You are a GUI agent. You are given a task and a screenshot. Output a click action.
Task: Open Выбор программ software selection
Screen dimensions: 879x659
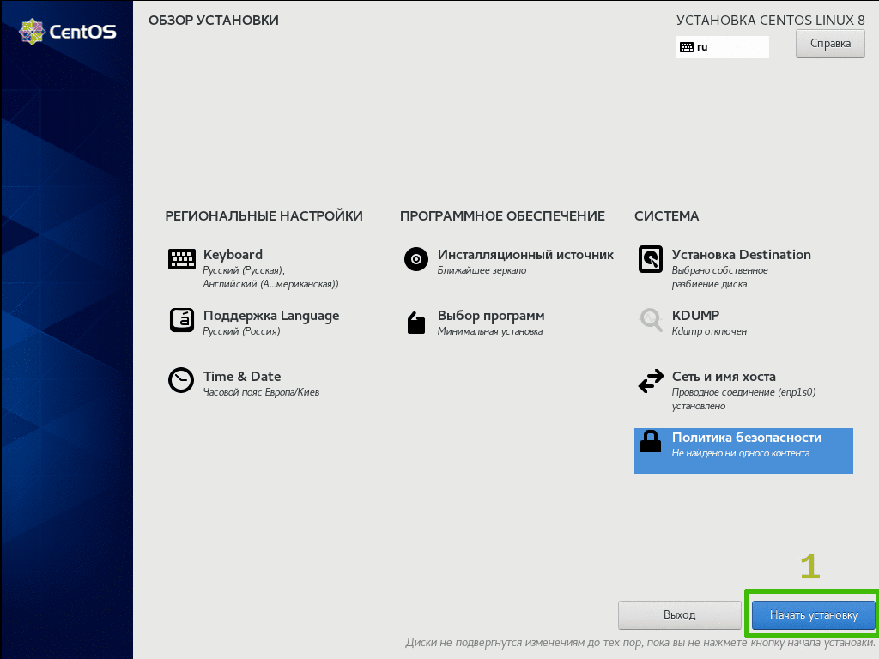(490, 316)
